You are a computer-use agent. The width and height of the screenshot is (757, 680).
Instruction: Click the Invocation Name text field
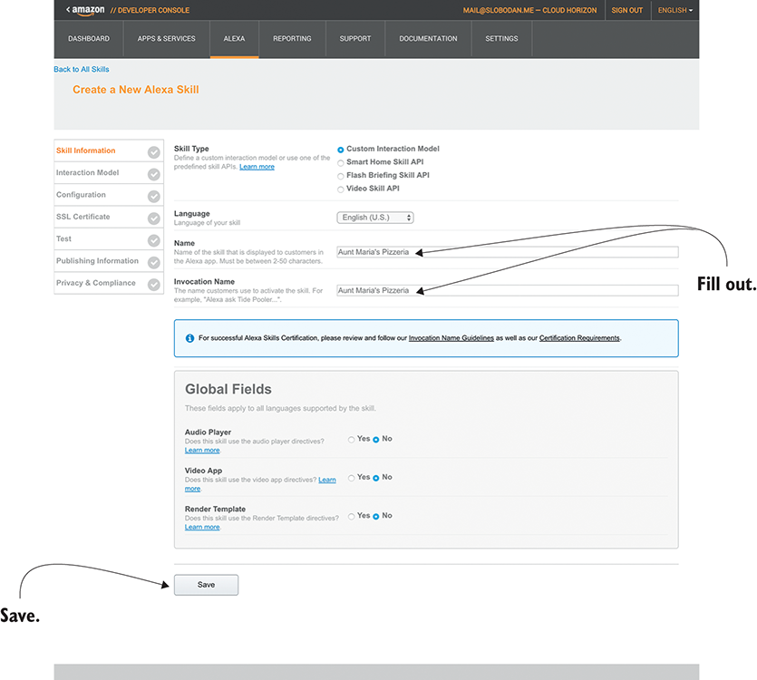tap(507, 291)
